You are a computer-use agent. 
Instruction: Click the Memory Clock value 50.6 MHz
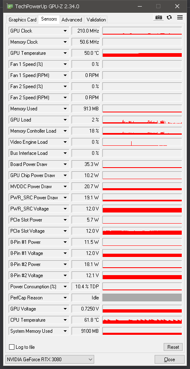click(x=86, y=42)
